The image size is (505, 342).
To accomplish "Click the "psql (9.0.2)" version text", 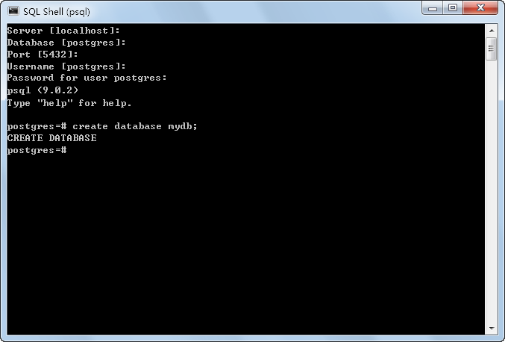I will tap(43, 90).
